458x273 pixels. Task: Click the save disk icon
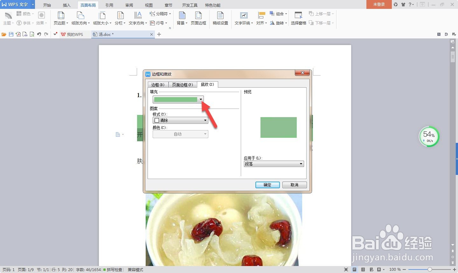tap(11, 34)
